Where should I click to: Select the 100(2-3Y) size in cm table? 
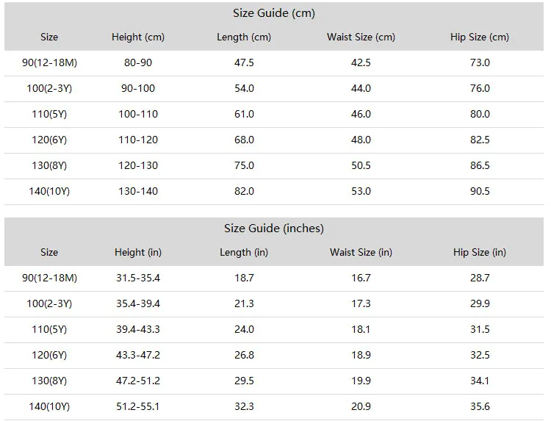pos(49,88)
